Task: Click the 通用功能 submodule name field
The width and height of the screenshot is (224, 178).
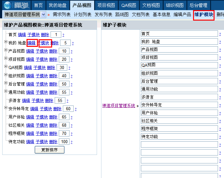Action: coord(179,89)
